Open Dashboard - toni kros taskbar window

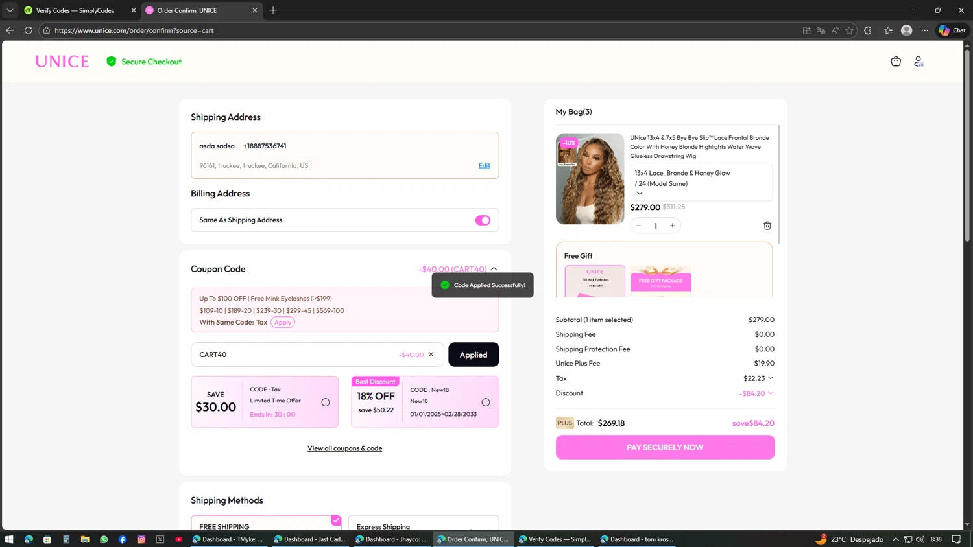click(637, 539)
